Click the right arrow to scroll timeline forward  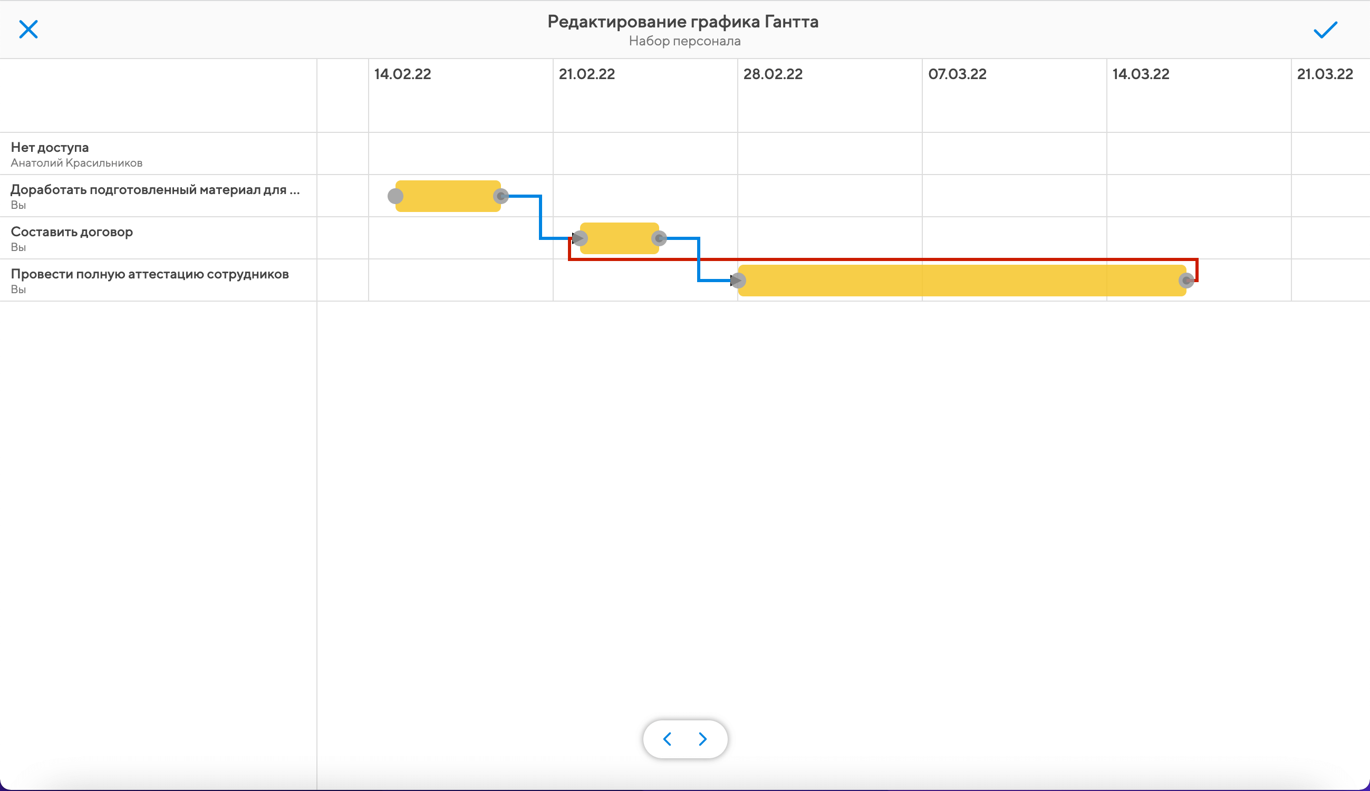coord(702,739)
